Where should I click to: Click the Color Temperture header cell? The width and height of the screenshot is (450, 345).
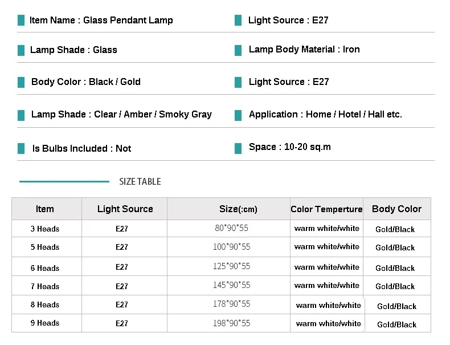pyautogui.click(x=326, y=209)
